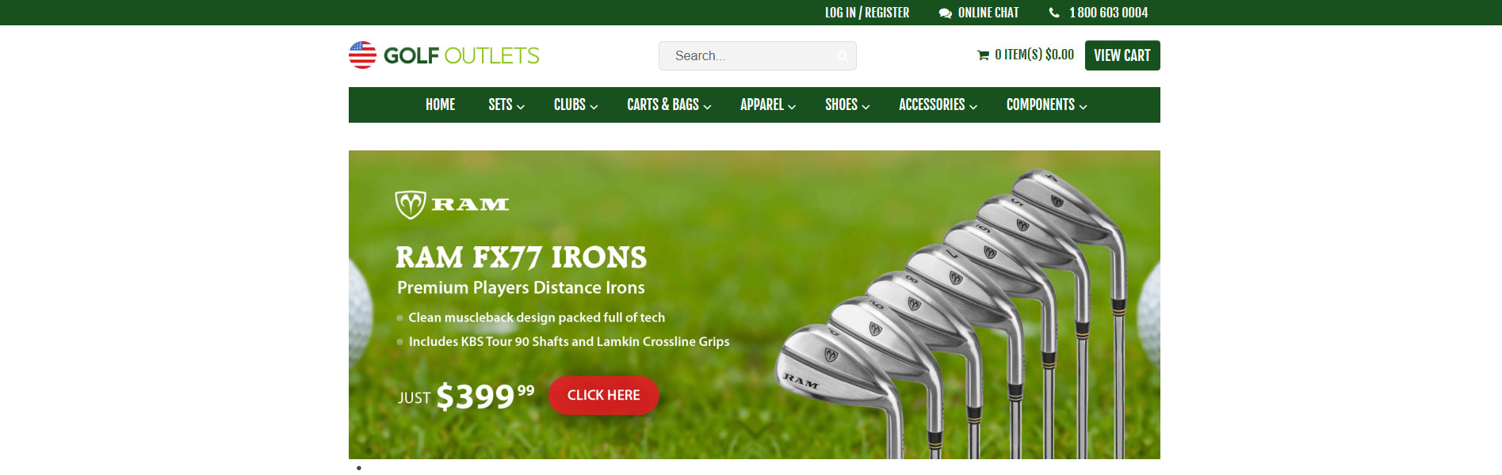This screenshot has height=475, width=1502.
Task: Expand the Accessories menu
Action: point(938,104)
